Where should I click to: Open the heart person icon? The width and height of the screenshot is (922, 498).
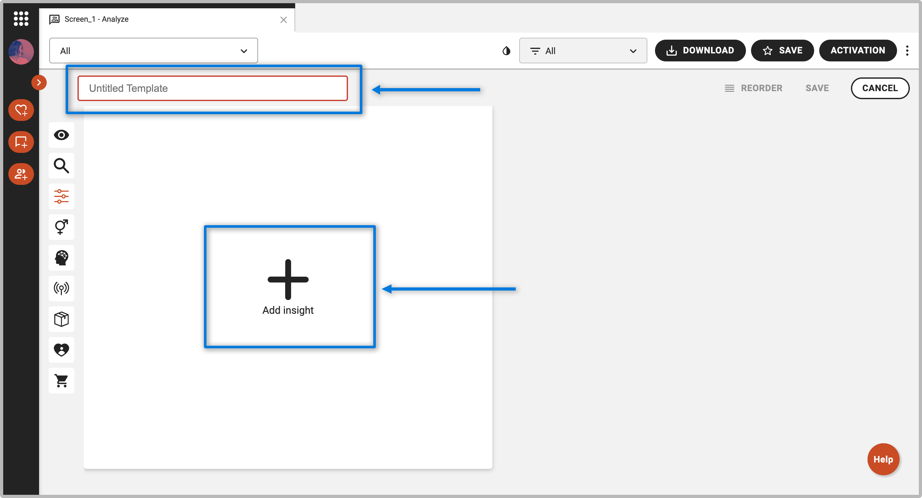(x=61, y=350)
